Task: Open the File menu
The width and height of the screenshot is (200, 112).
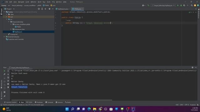Action: [x=7, y=2]
